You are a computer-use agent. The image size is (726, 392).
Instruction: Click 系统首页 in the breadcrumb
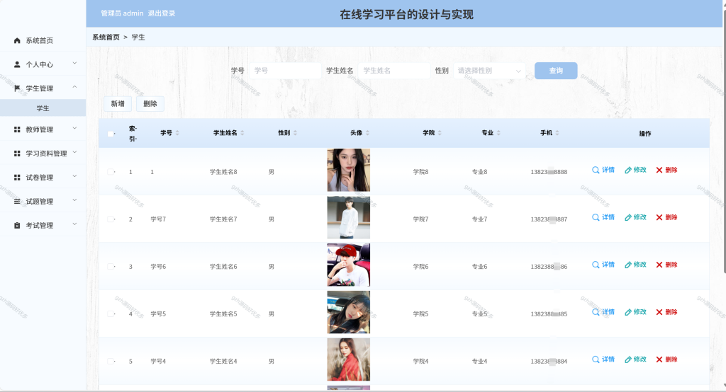point(106,38)
